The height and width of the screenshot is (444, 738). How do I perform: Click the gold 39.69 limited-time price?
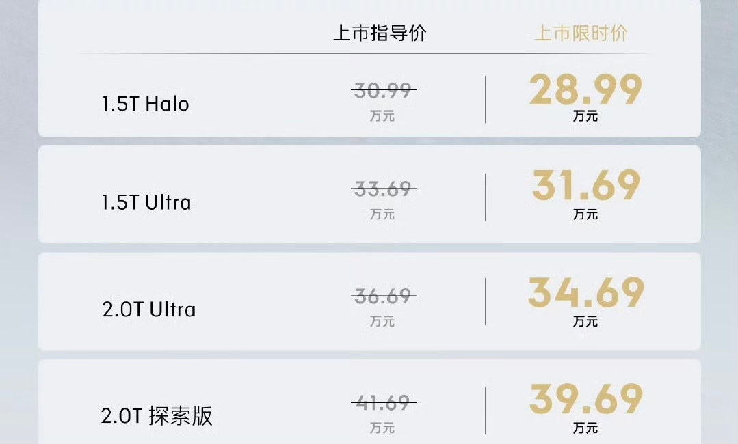pyautogui.click(x=586, y=399)
